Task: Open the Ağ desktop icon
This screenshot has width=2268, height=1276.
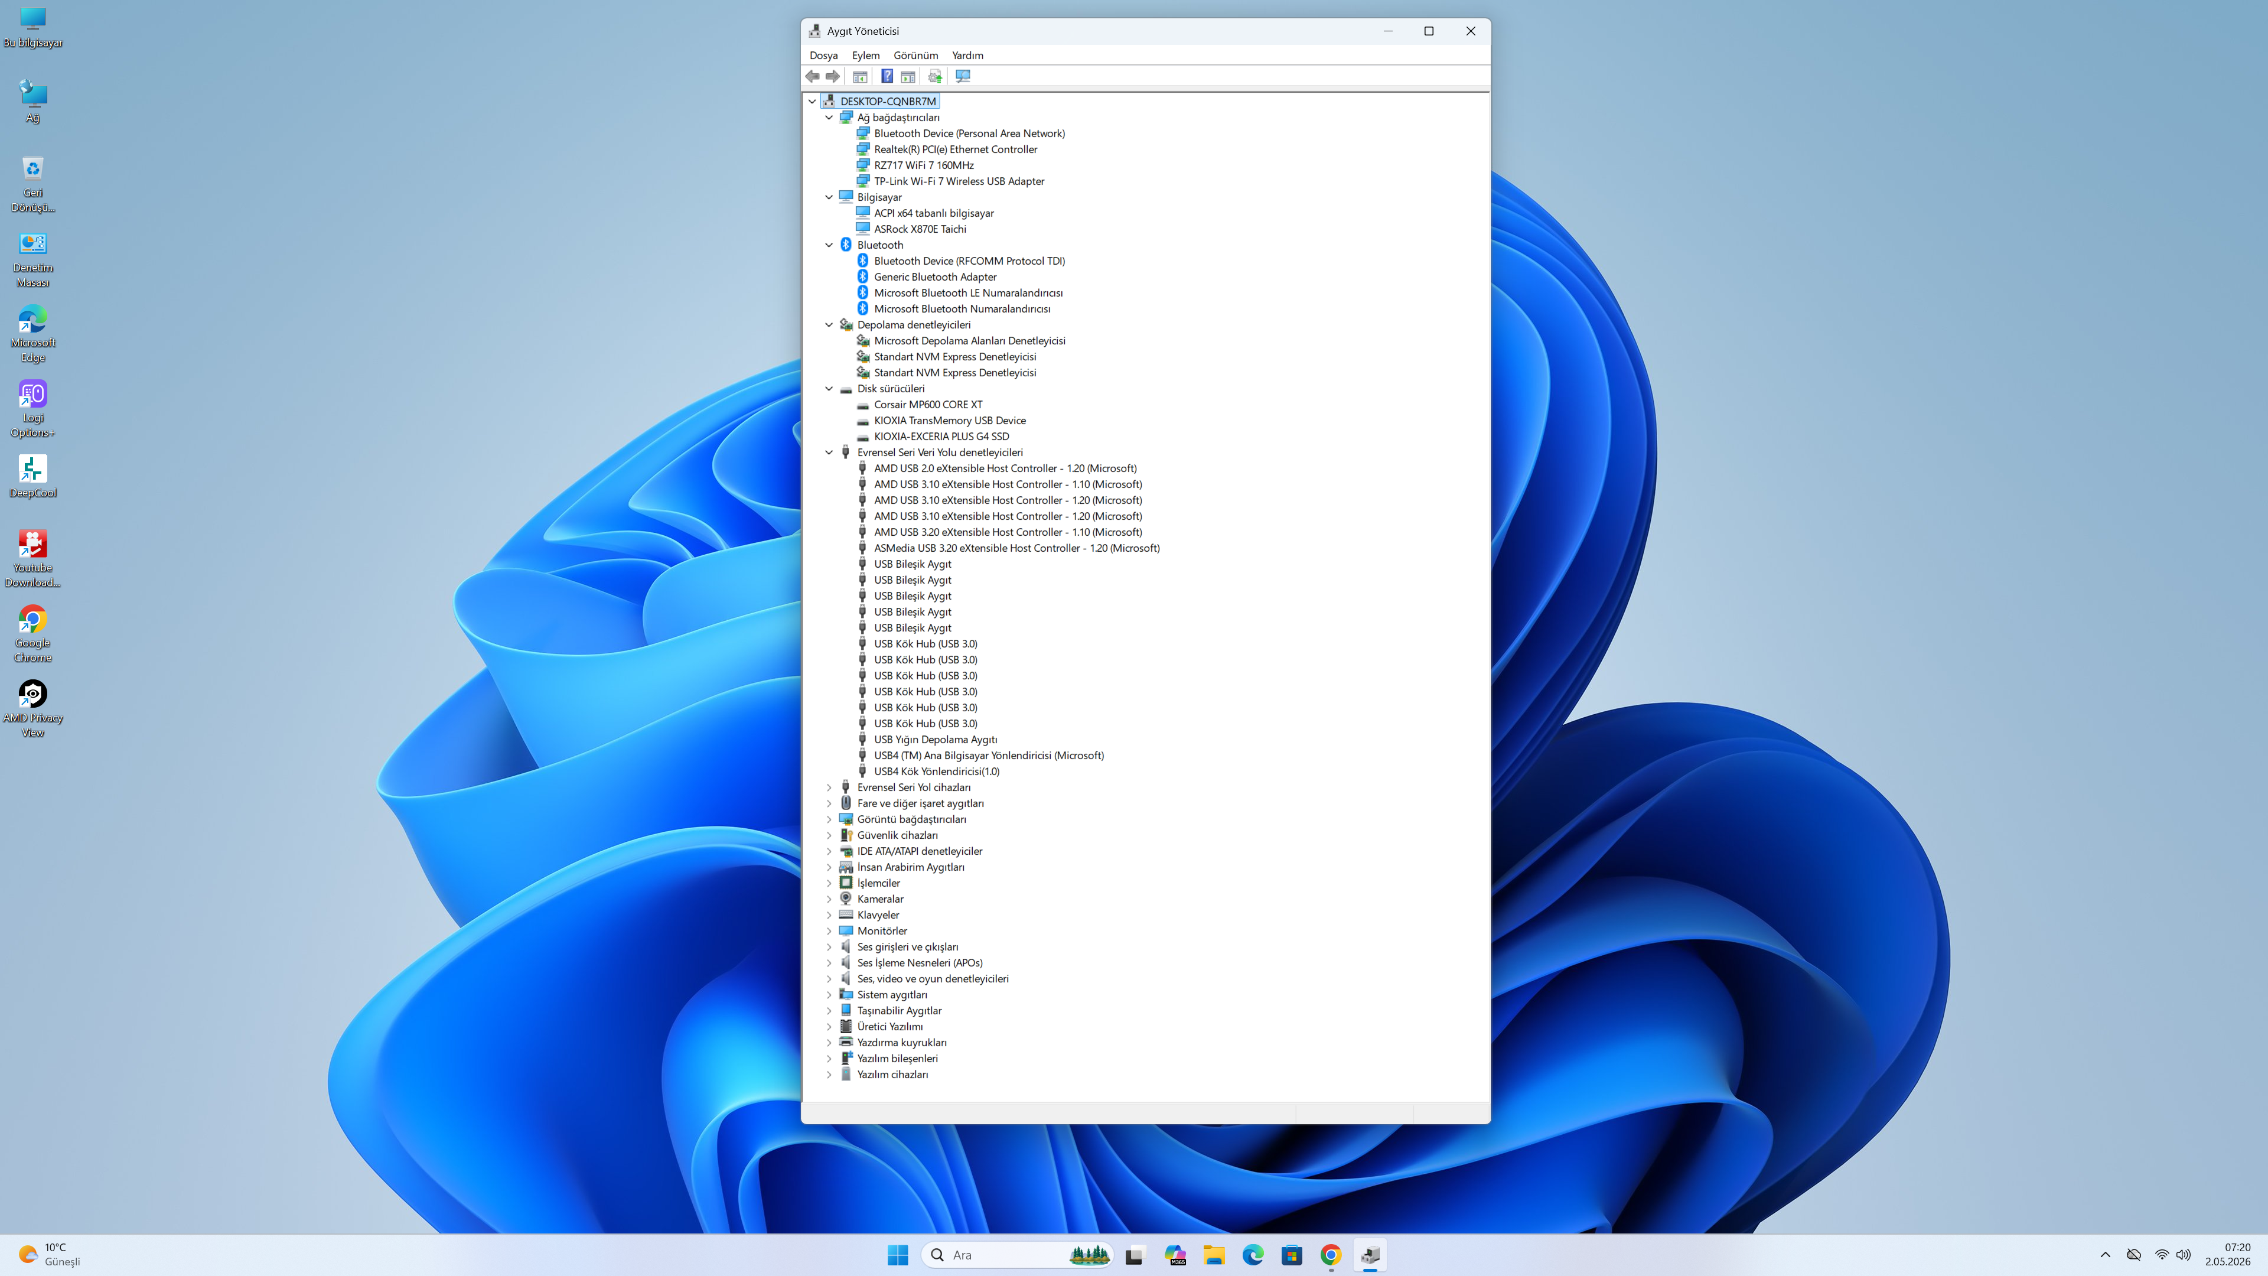Action: click(32, 102)
